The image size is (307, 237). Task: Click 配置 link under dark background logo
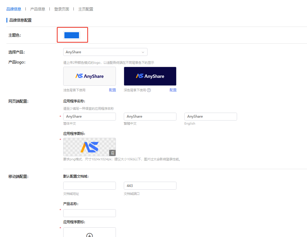[173, 90]
